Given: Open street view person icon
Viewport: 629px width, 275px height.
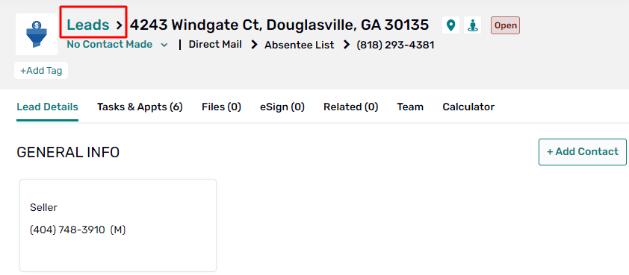Looking at the screenshot, I should coord(473,25).
